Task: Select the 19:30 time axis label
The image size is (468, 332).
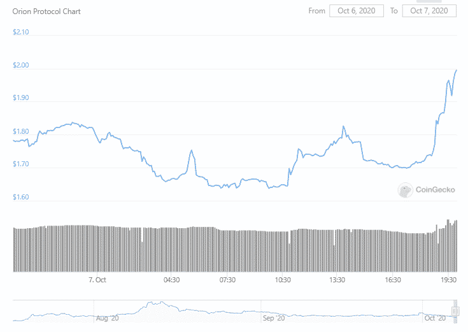Action: (x=450, y=279)
